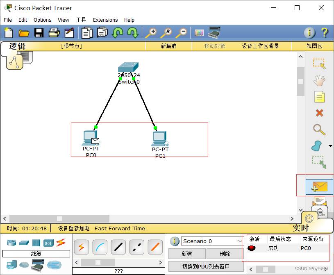Open the Help menu
The image size is (334, 275).
click(130, 20)
